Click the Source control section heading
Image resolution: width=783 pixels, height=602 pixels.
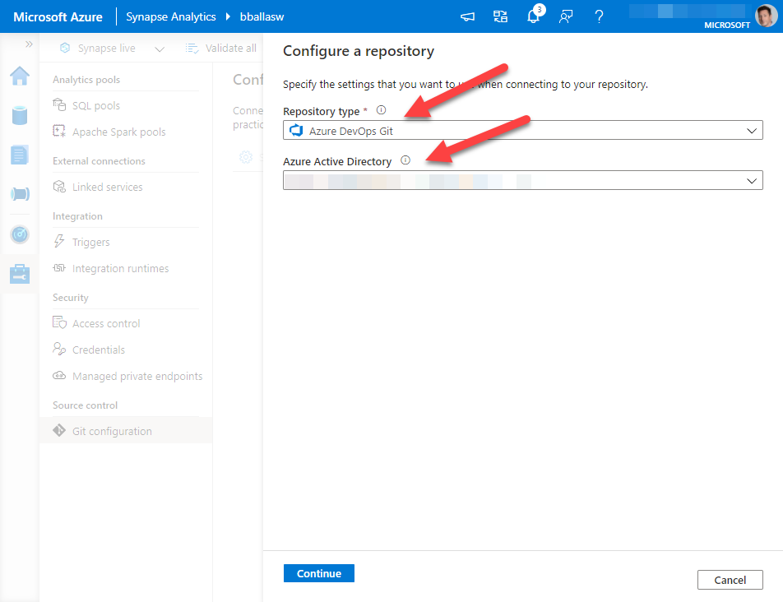pos(85,405)
